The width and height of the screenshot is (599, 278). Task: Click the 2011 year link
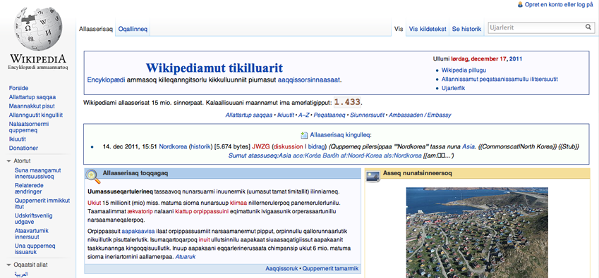(515, 59)
